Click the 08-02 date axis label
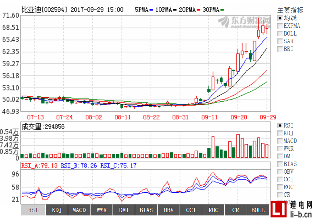 [x=93, y=117]
